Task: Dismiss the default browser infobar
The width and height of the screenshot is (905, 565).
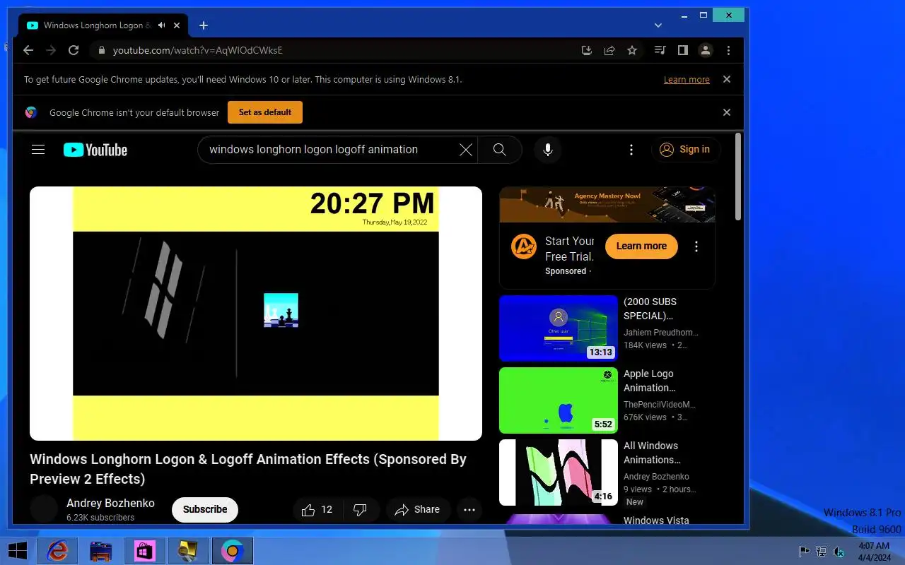Action: pos(726,112)
